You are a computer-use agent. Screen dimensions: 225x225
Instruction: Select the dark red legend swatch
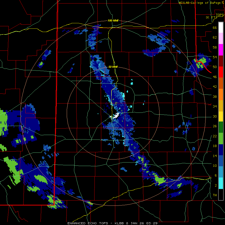[x=221, y=61]
